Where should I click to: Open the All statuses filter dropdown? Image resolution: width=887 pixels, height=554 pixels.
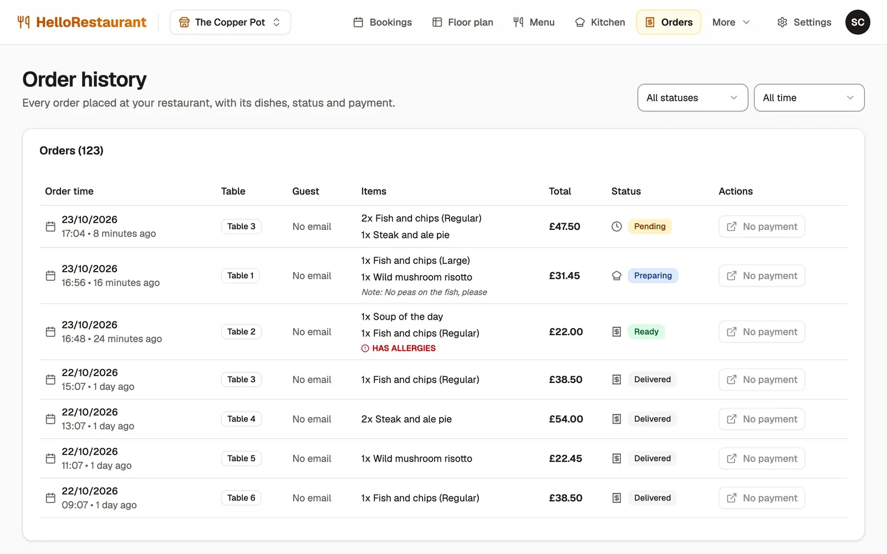click(693, 98)
